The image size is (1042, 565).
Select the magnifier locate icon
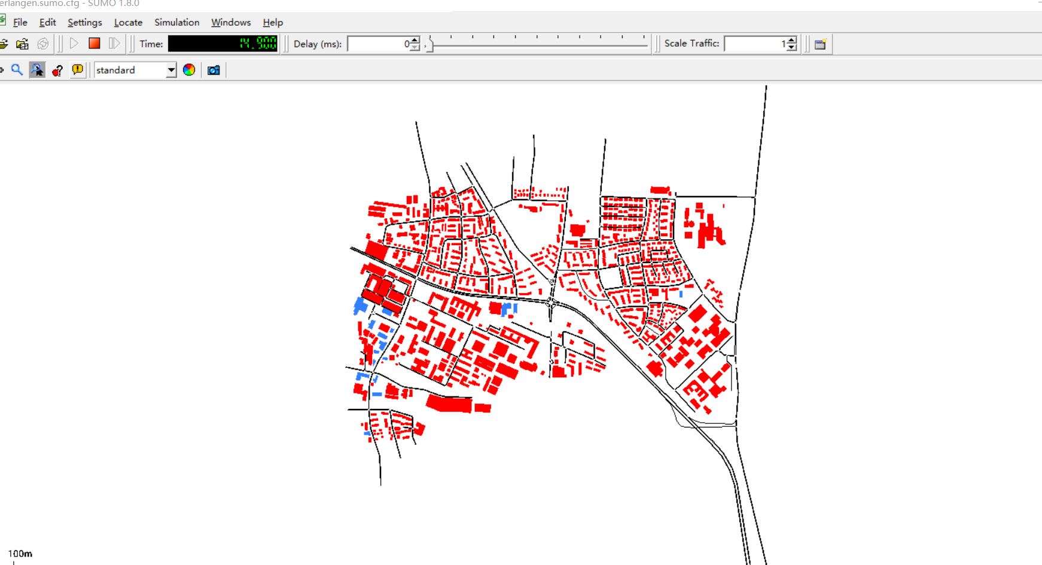(x=17, y=70)
